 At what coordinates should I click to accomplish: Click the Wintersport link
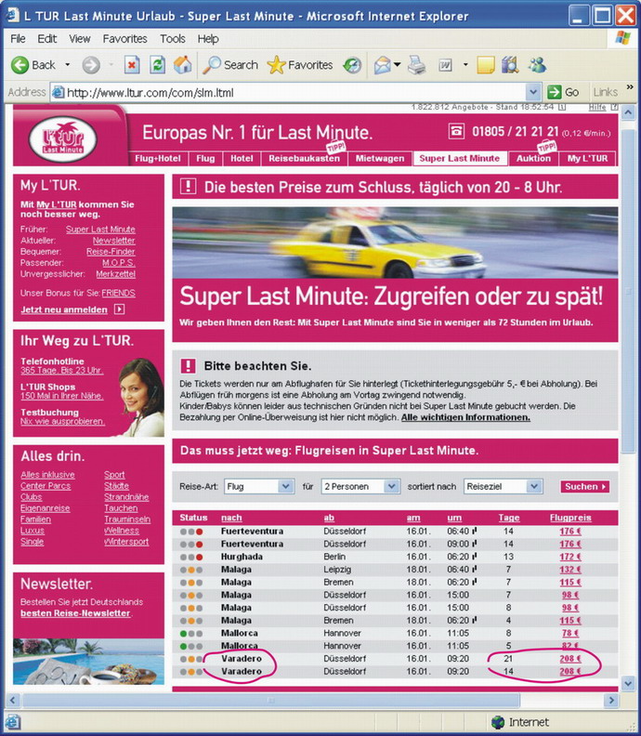click(x=126, y=542)
